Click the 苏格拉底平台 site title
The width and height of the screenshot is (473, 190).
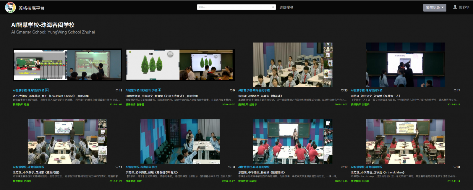pyautogui.click(x=31, y=8)
